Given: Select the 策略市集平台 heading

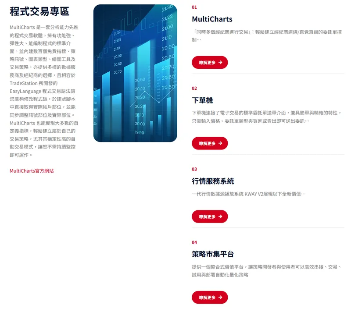Looking at the screenshot, I should [213, 254].
